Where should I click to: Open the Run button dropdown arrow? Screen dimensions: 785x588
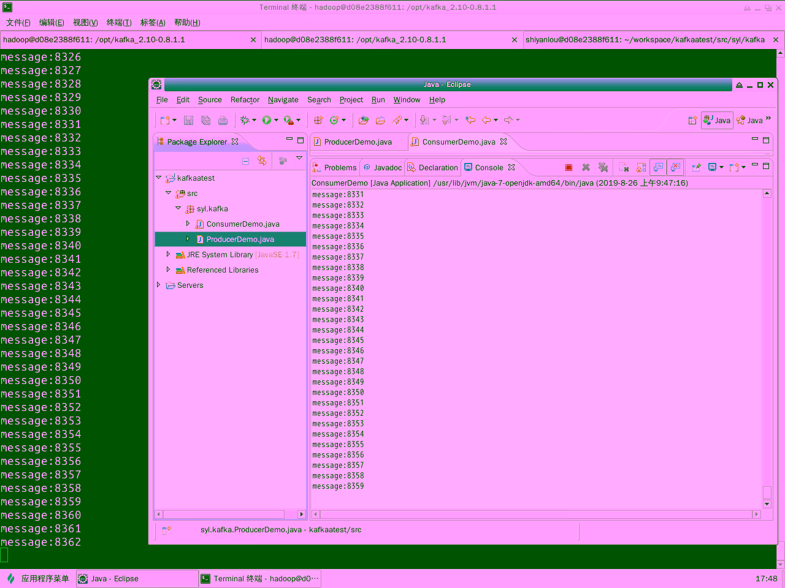(x=276, y=120)
